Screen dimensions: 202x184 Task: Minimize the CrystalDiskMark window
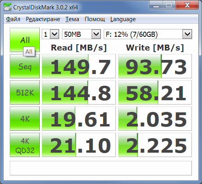(156, 5)
